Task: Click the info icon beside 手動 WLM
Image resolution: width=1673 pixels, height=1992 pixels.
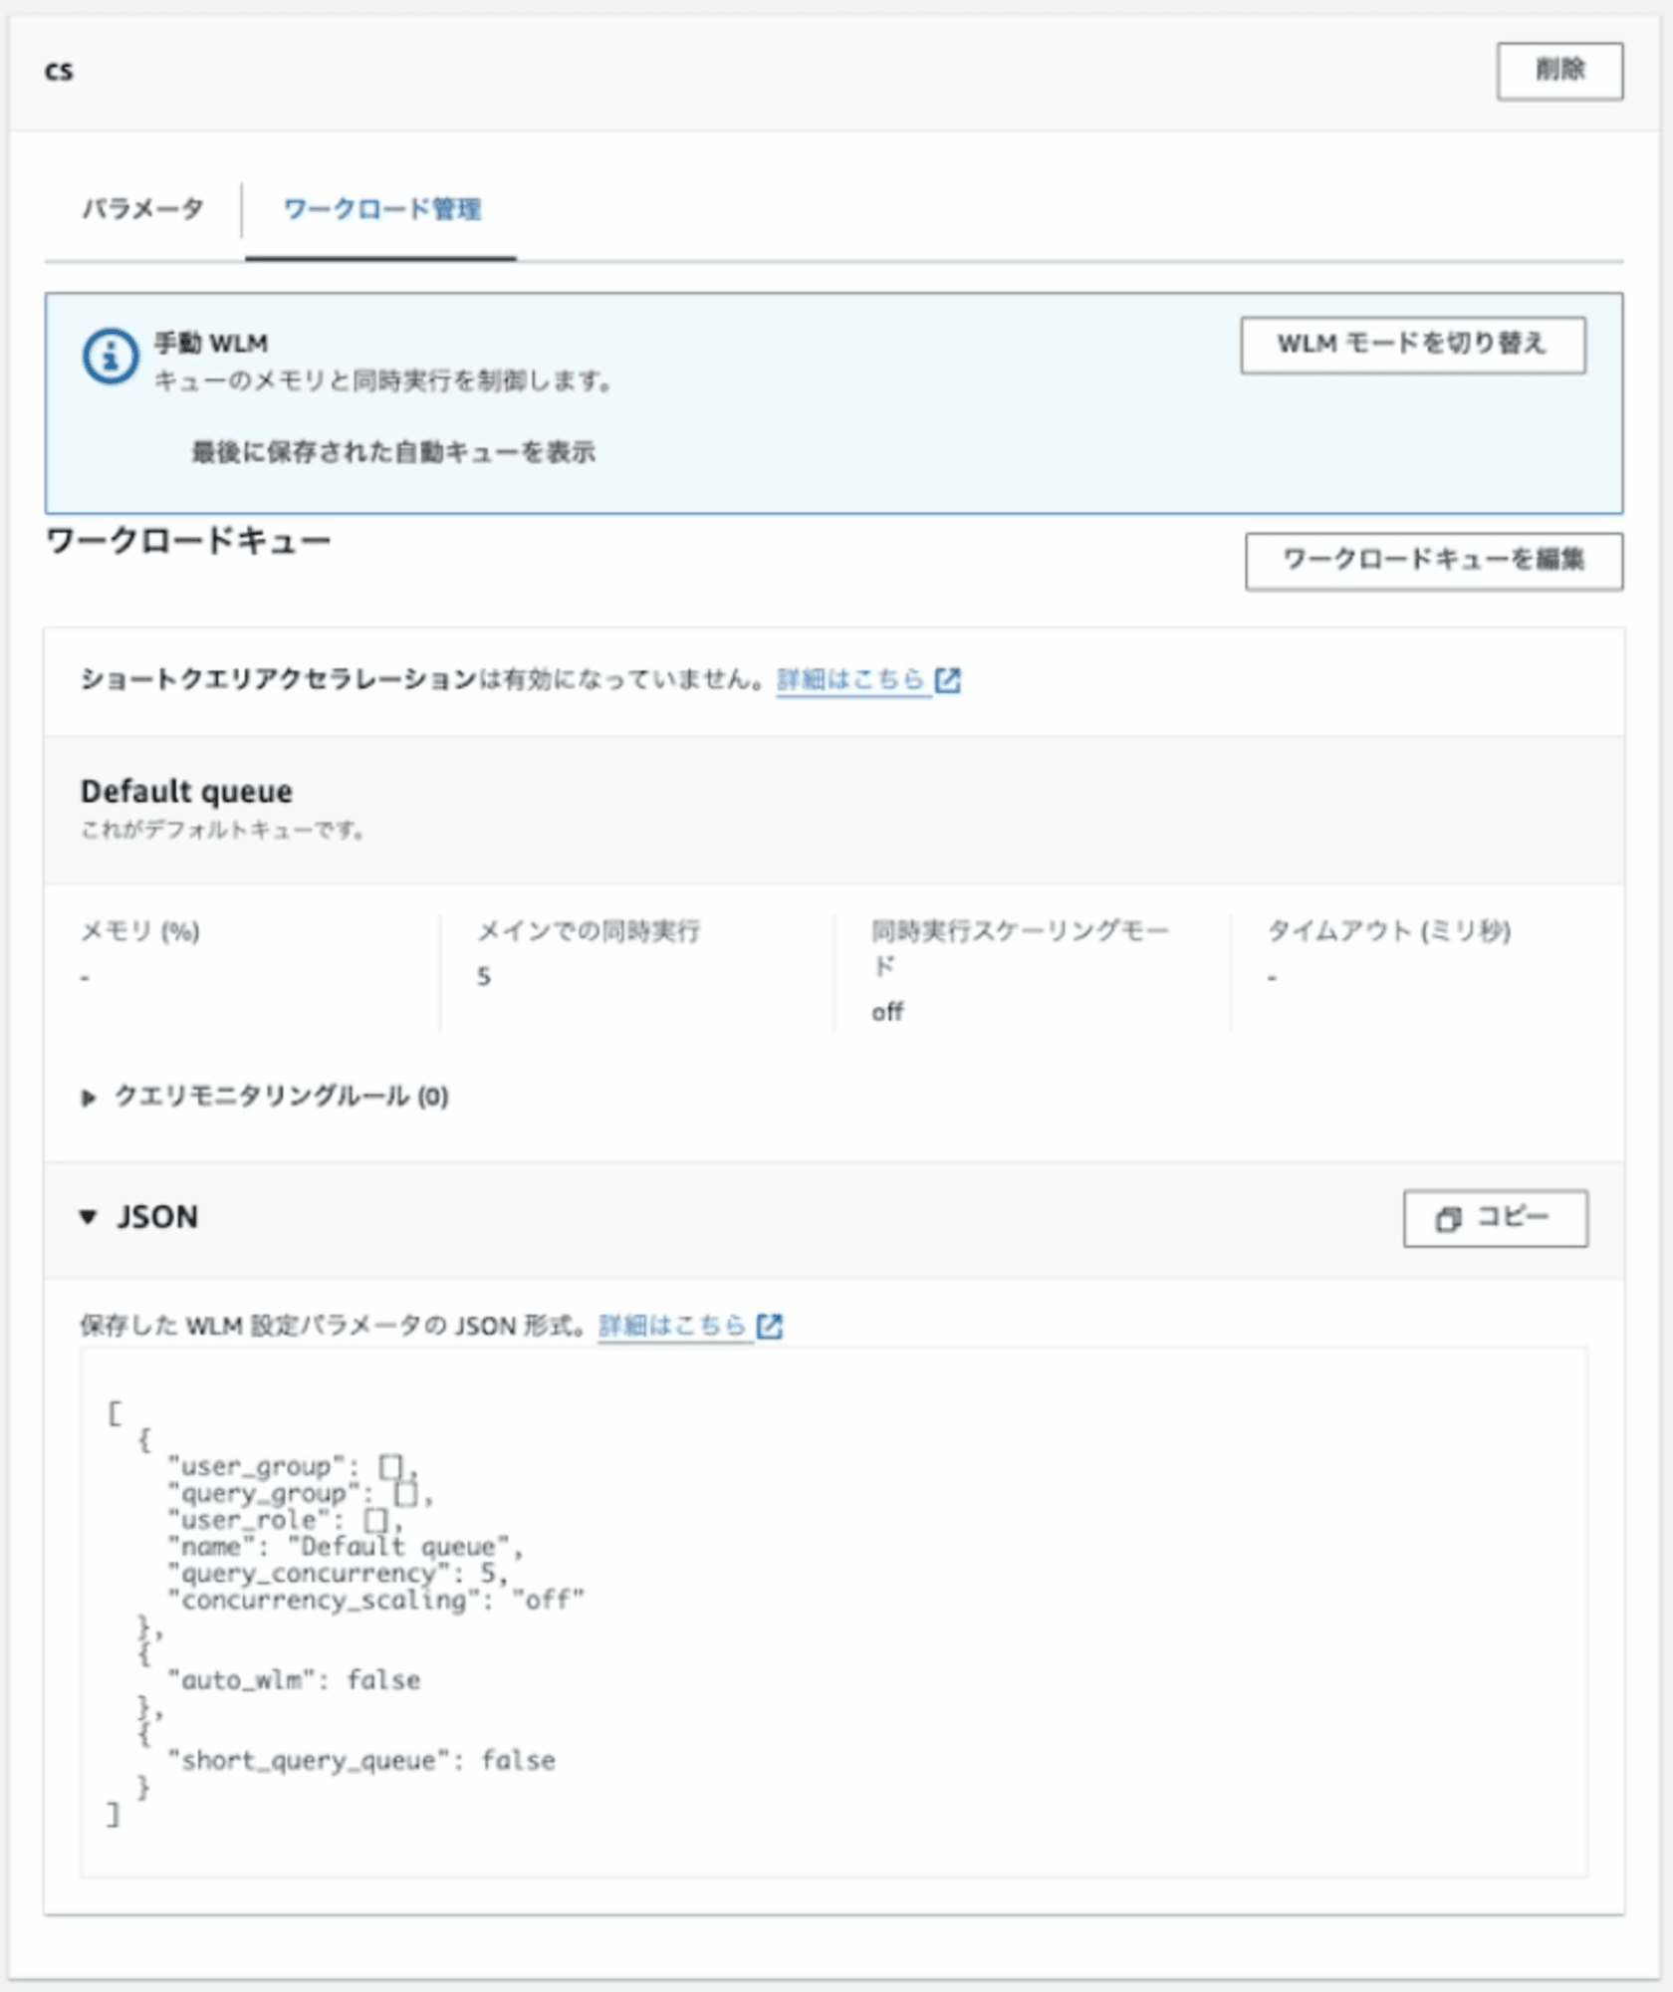Action: (110, 356)
